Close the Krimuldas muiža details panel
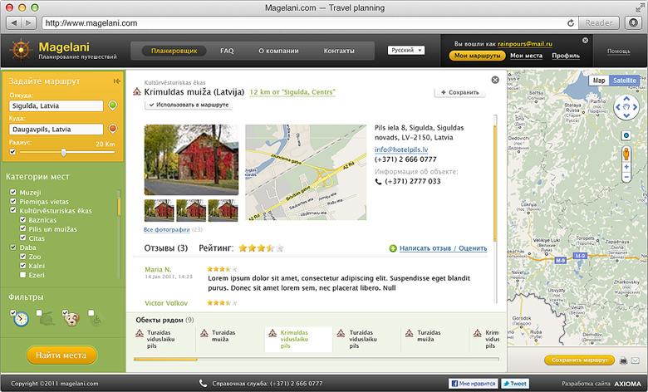Viewport: 648px width, 392px height. tap(495, 80)
